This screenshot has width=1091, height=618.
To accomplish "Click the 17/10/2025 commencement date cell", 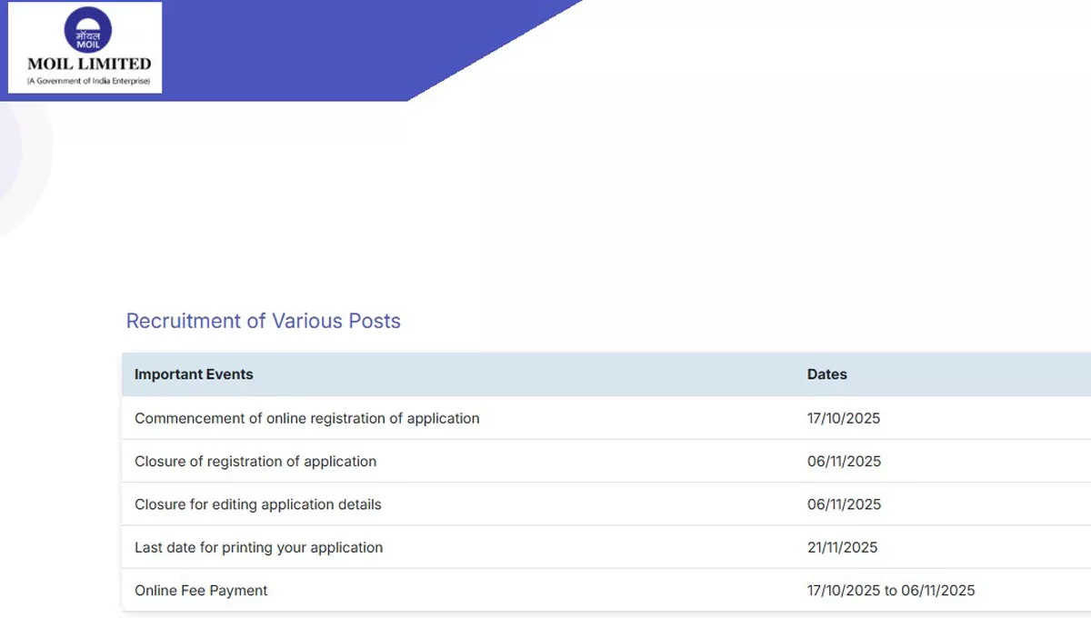I will point(843,418).
